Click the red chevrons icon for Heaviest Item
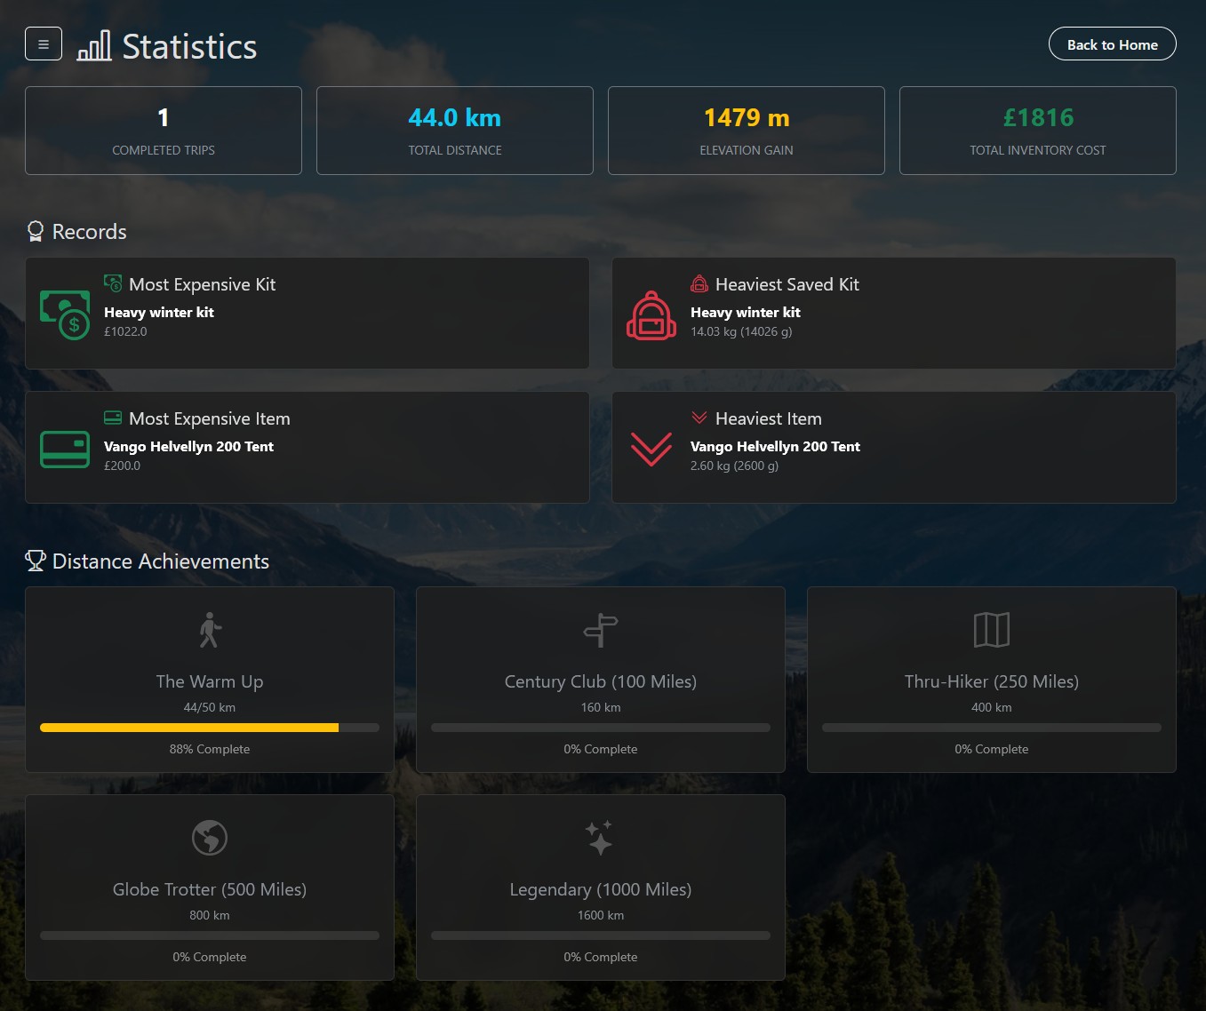Image resolution: width=1206 pixels, height=1011 pixels. (x=651, y=449)
